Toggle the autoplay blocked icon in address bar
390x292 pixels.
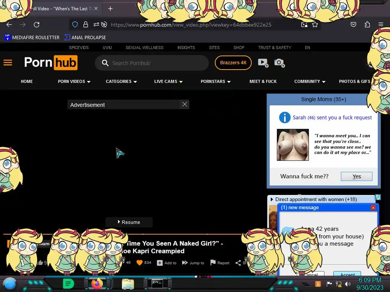pos(104,24)
